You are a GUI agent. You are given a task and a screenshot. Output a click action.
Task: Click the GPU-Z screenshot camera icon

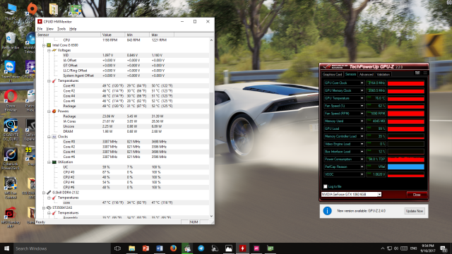coord(417,73)
